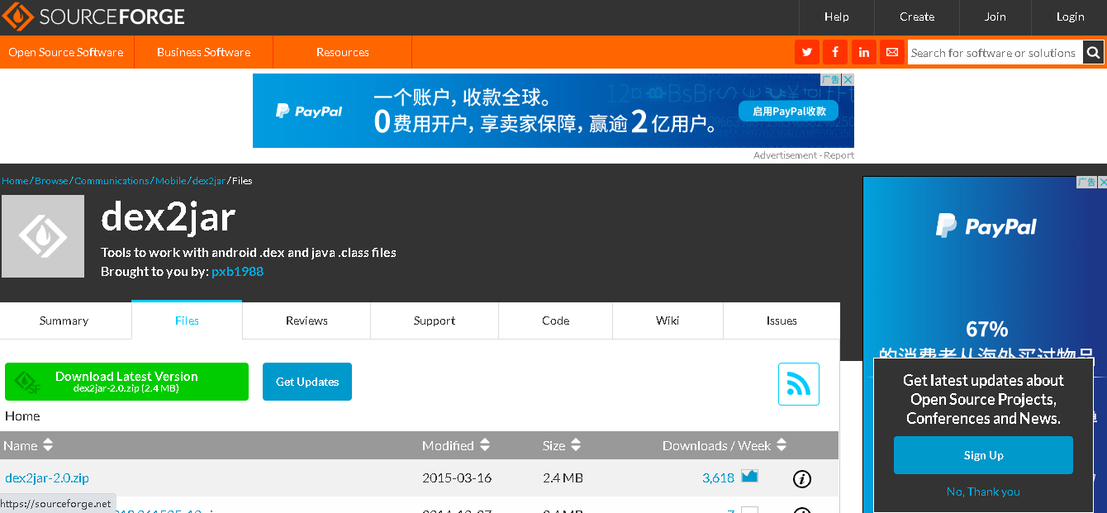Open the Issues tab

click(x=782, y=321)
